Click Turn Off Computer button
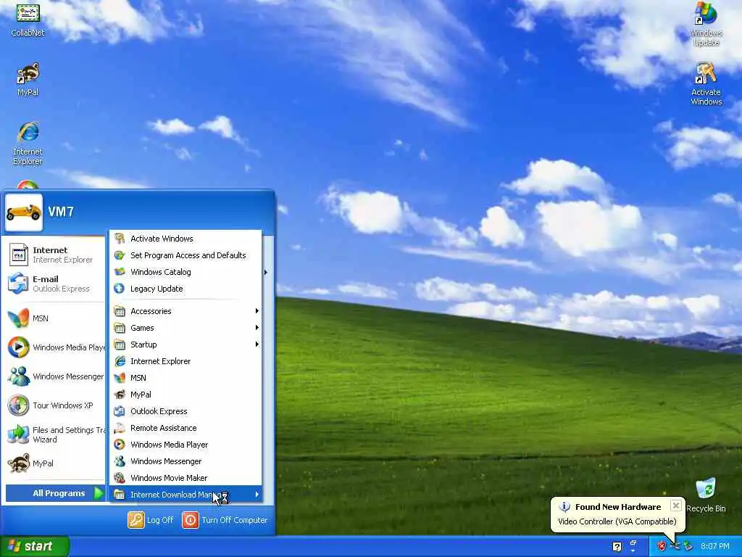This screenshot has width=742, height=557. pos(225,520)
